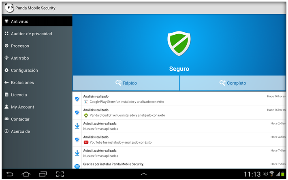Open the Android recent apps button

[43, 174]
